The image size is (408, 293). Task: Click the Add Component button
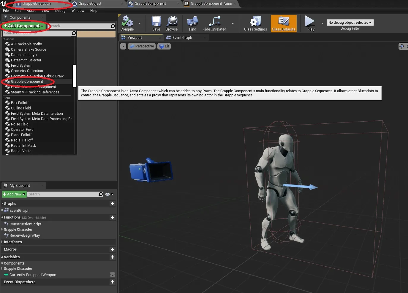click(x=23, y=26)
